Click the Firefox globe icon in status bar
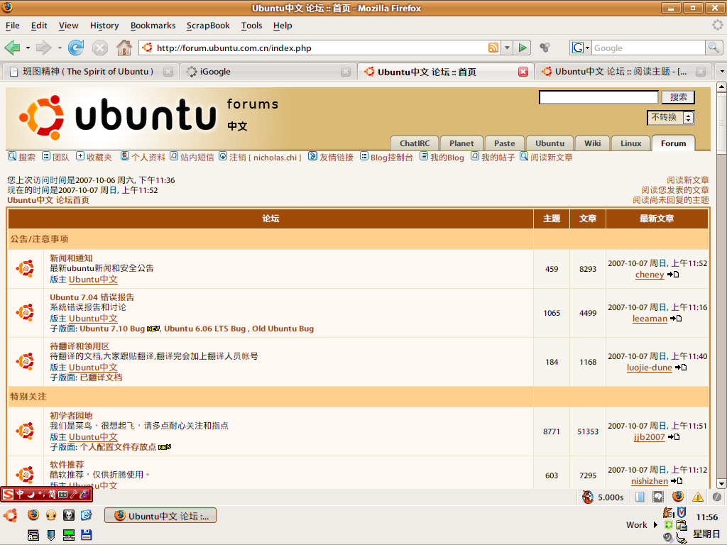727x545 pixels. (x=678, y=497)
